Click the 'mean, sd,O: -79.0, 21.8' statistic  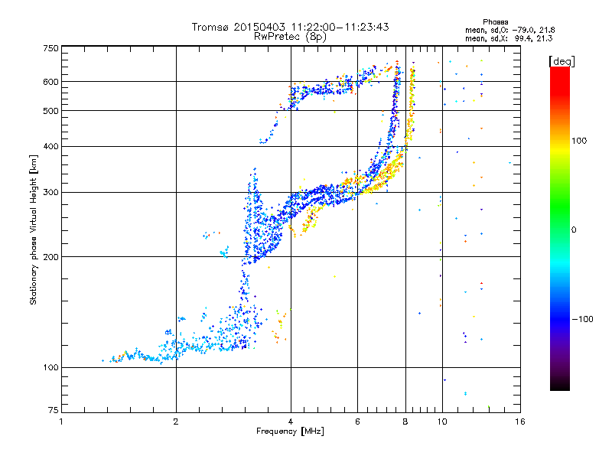tap(509, 30)
